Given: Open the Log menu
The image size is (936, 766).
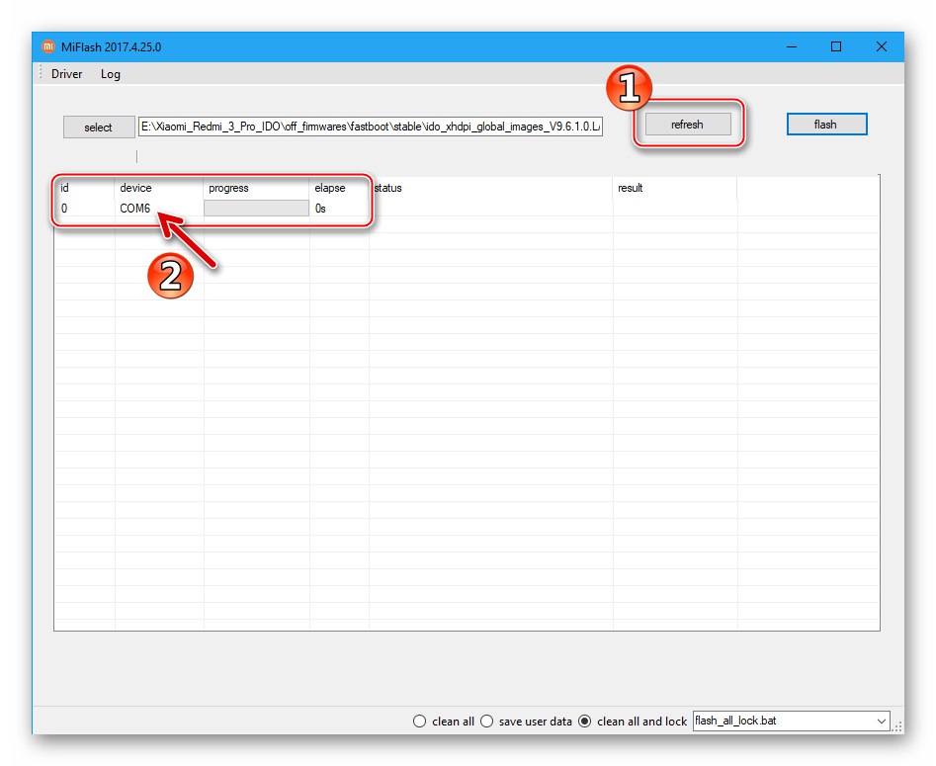Looking at the screenshot, I should point(111,74).
